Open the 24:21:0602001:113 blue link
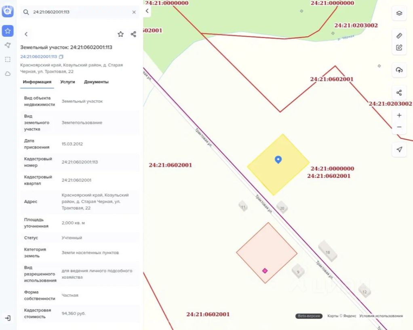 (x=38, y=57)
